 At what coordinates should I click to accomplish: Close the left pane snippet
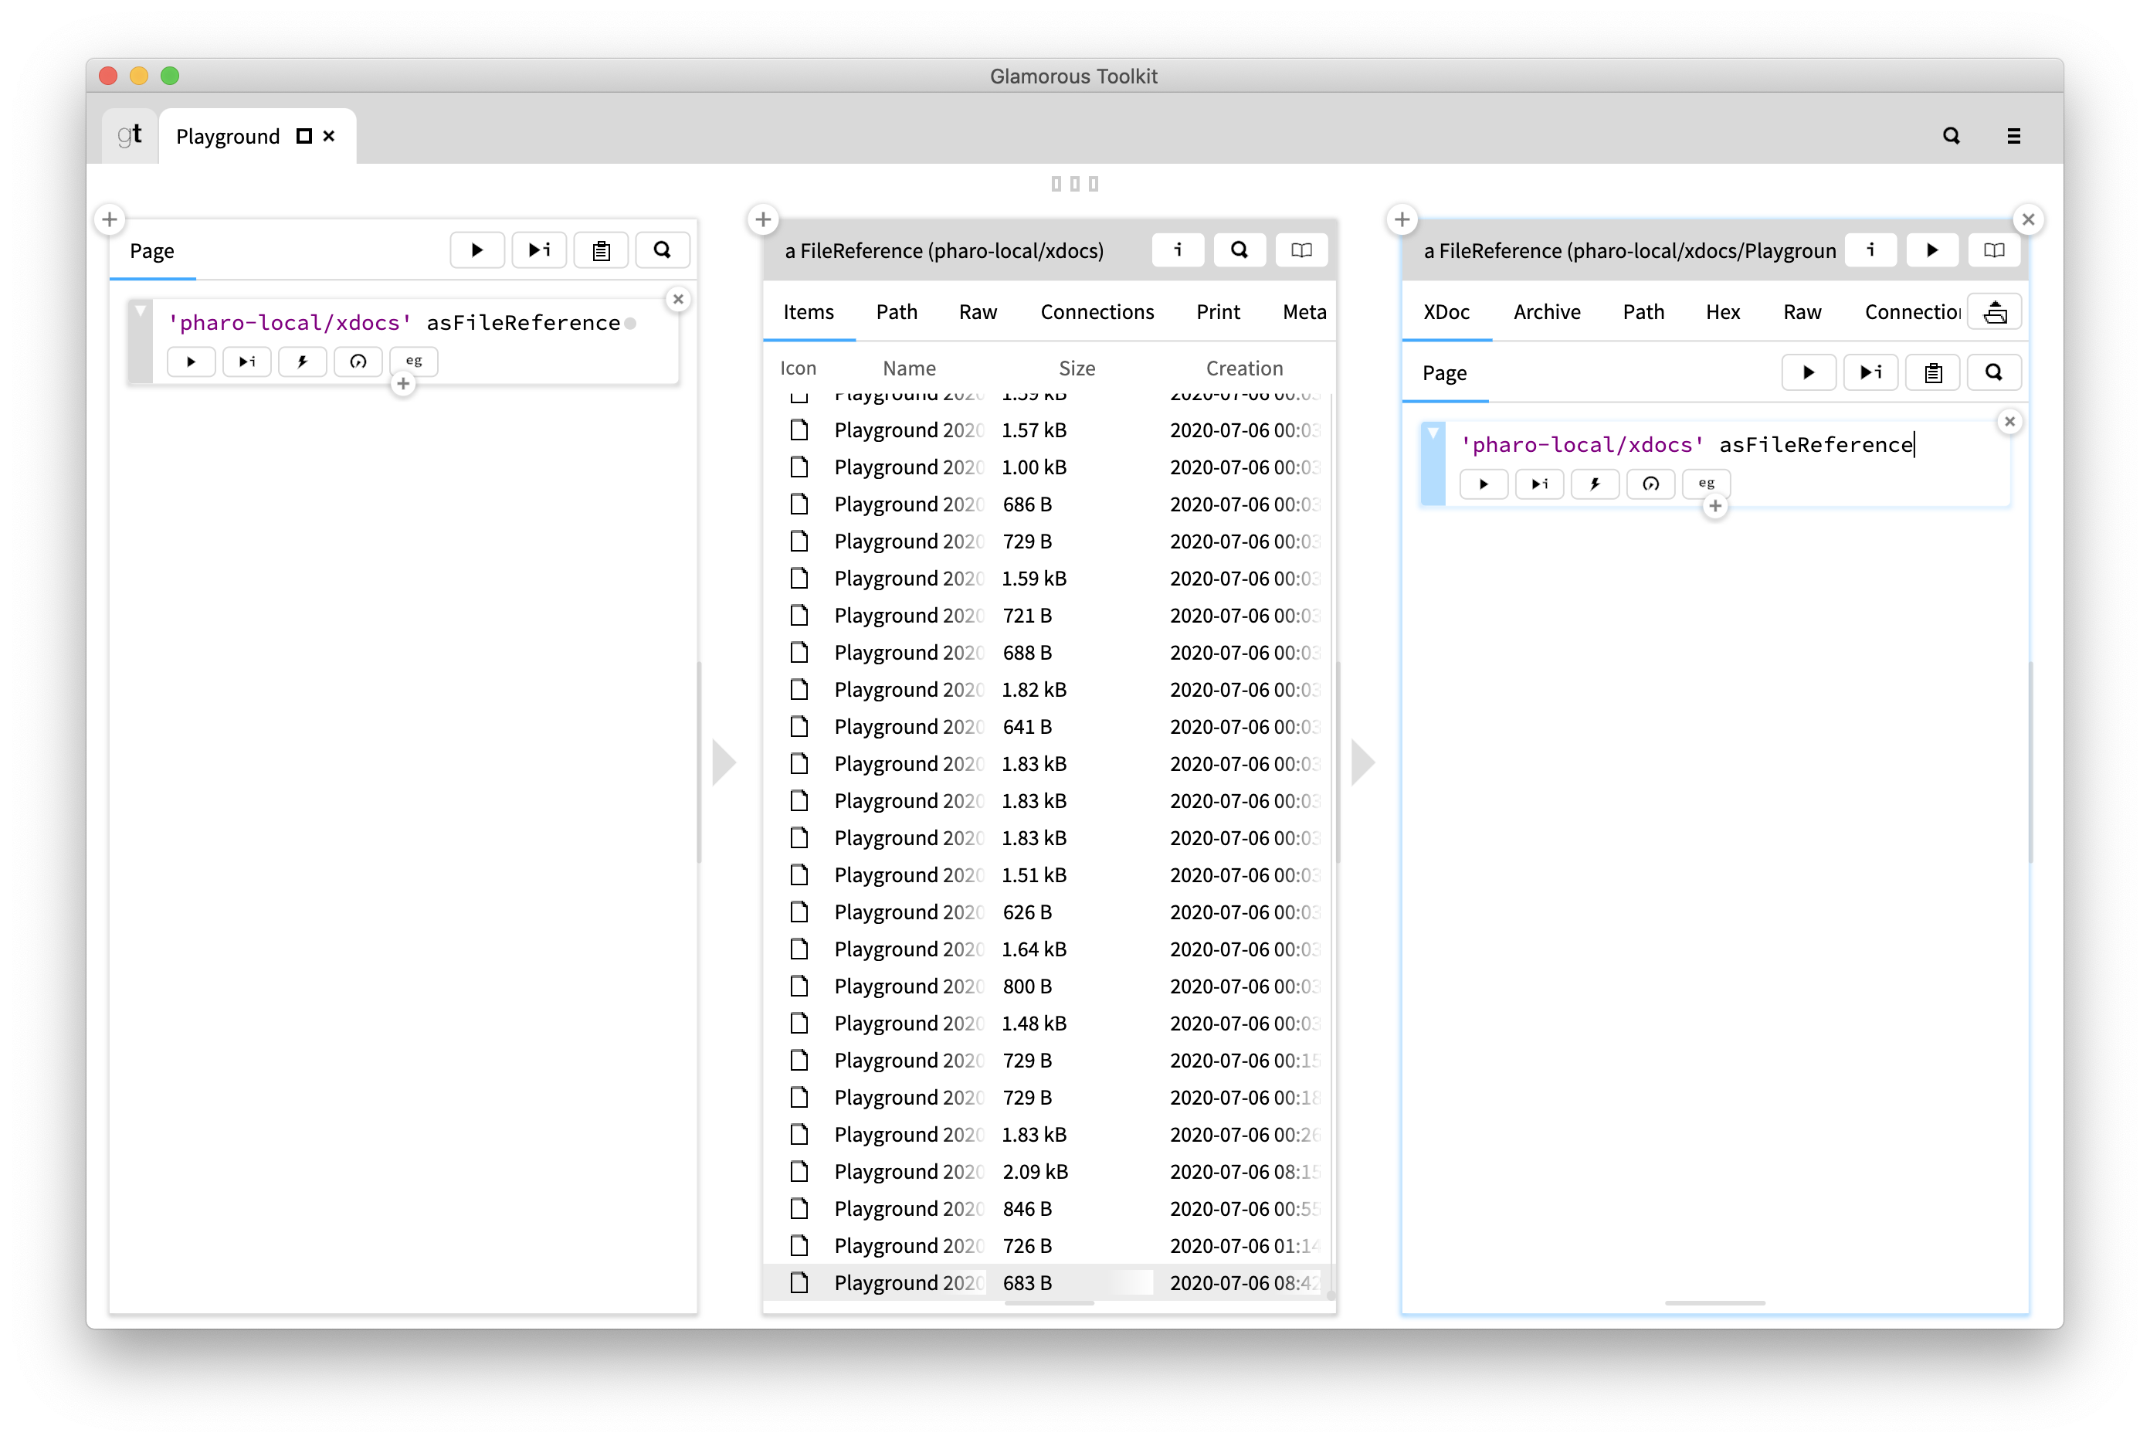pos(678,299)
